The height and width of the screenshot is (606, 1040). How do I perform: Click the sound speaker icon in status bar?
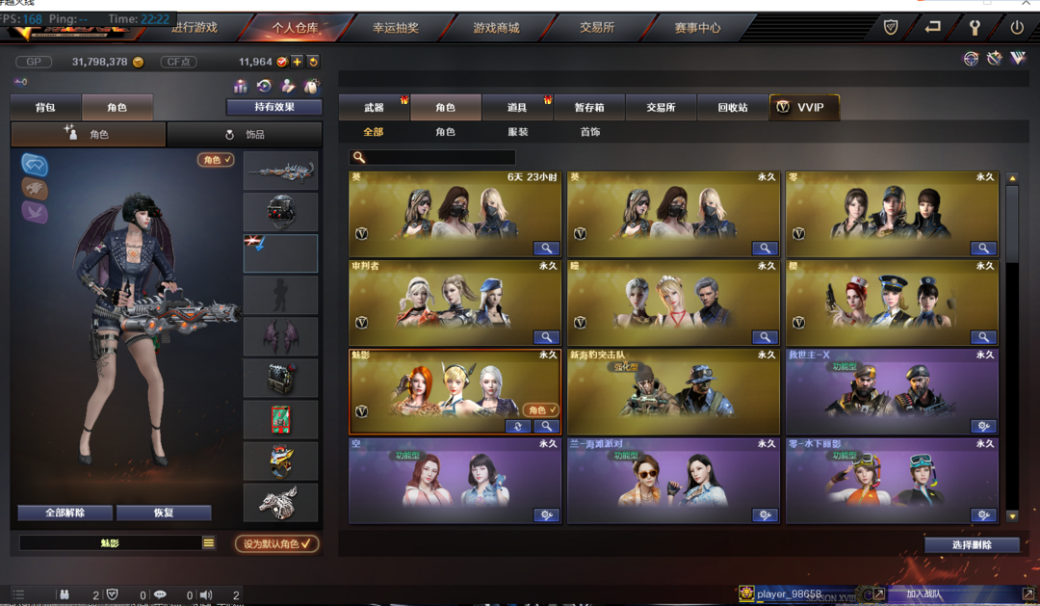206,594
